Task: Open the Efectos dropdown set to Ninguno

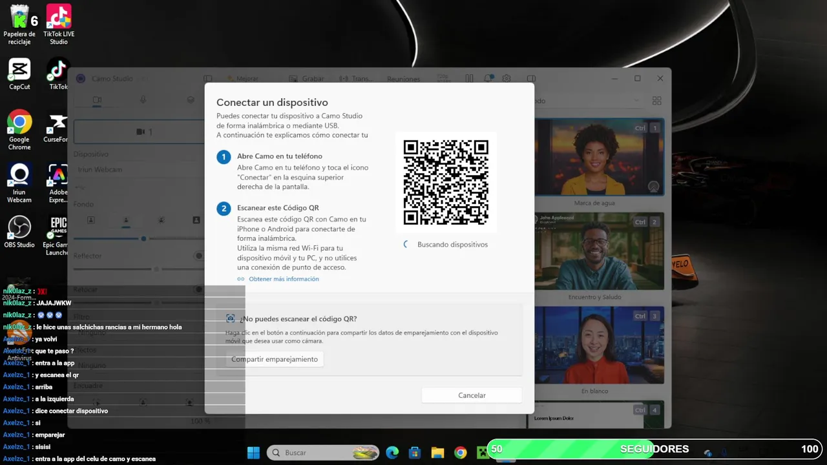Action: [x=139, y=365]
